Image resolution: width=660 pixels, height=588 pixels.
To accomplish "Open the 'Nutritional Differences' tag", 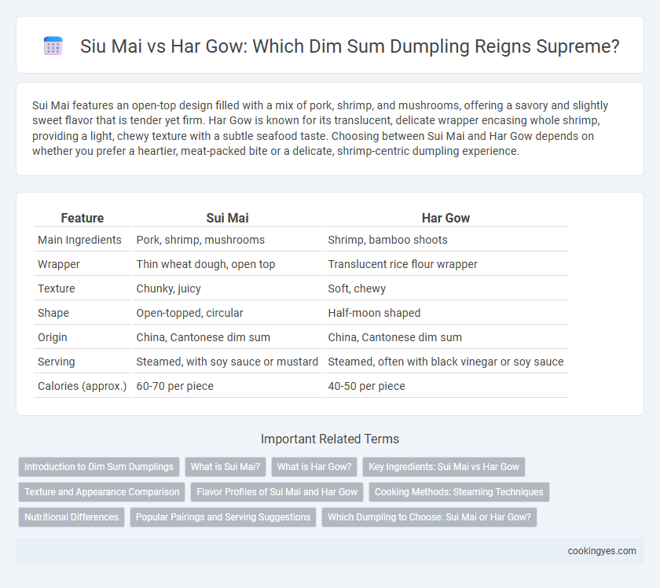I will coord(71,517).
